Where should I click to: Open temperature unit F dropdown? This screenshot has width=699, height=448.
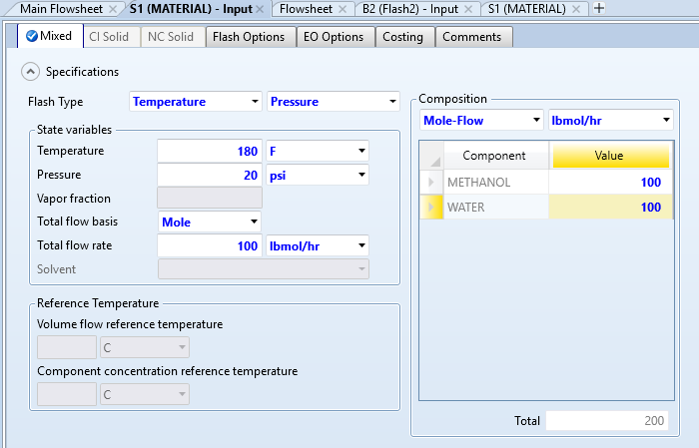(361, 151)
